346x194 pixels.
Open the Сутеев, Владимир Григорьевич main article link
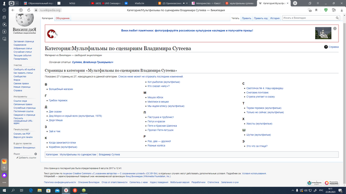coord(92,63)
